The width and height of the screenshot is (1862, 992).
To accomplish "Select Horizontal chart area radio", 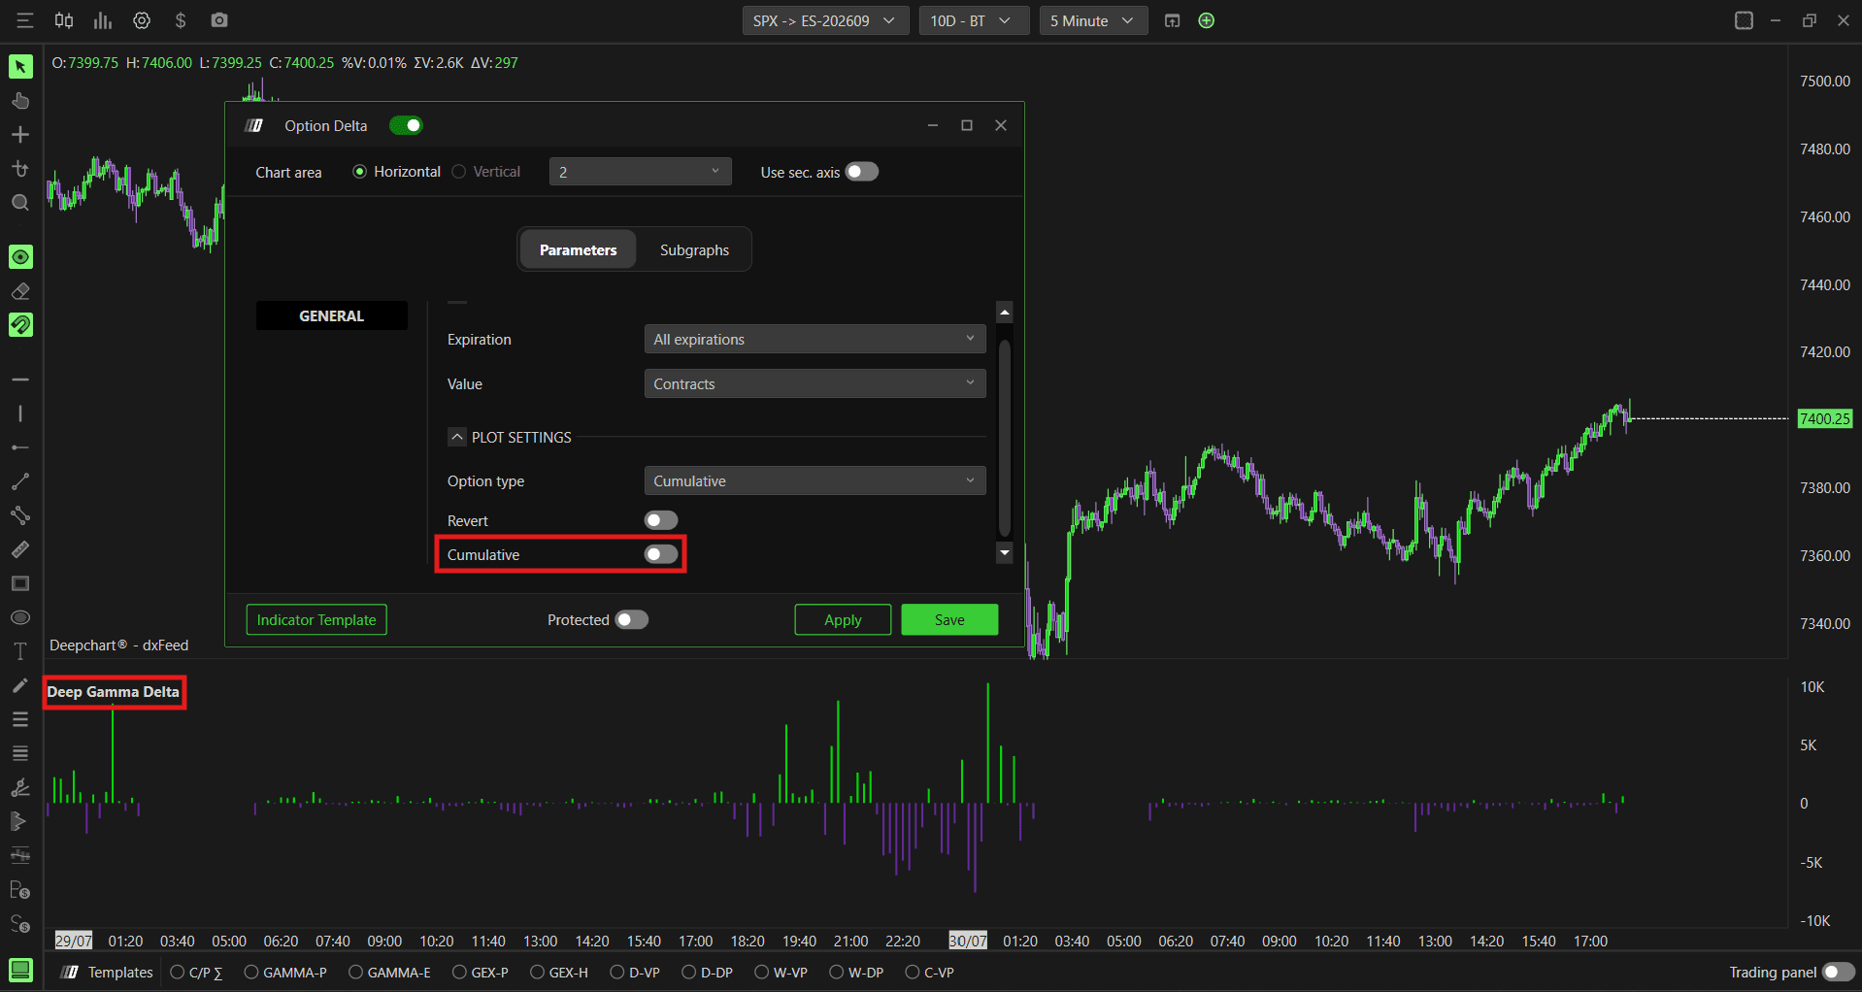I will point(360,172).
